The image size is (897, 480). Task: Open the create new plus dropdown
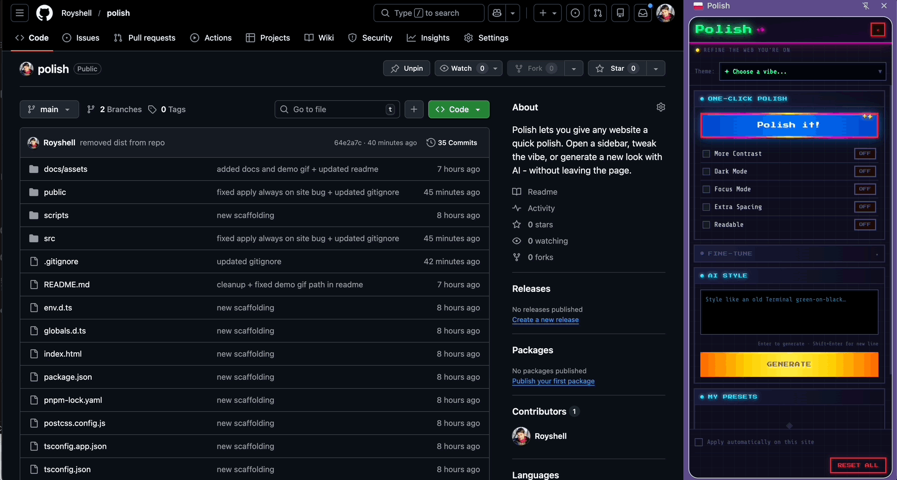click(x=548, y=13)
